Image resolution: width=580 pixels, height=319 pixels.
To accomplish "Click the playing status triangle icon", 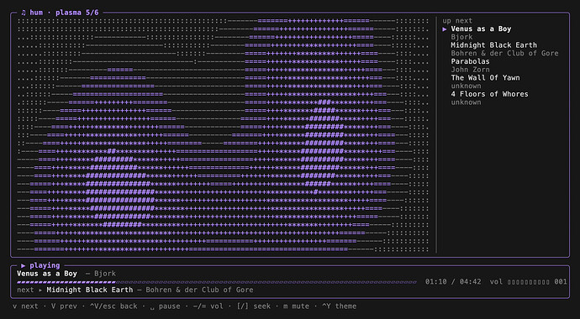I will tap(24, 265).
